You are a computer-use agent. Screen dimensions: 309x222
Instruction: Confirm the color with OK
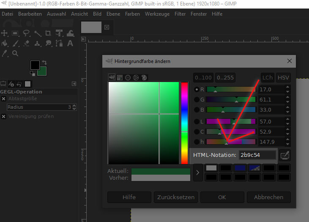point(222,197)
